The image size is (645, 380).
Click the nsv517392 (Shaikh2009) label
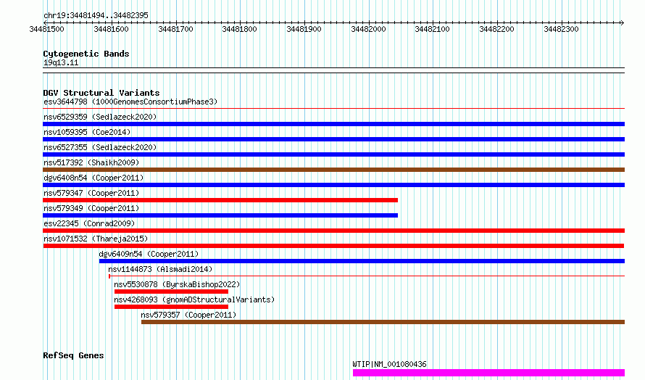[91, 162]
